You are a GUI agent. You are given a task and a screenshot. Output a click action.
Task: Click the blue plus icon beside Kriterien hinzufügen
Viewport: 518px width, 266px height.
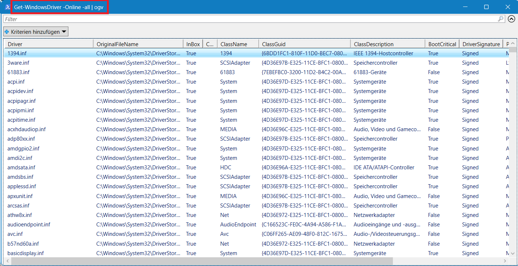[x=7, y=32]
